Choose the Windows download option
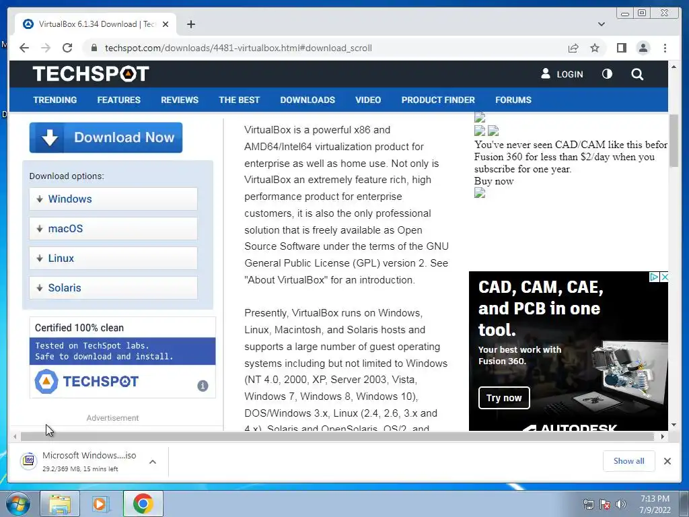Viewport: 689px width, 517px height. [x=113, y=199]
